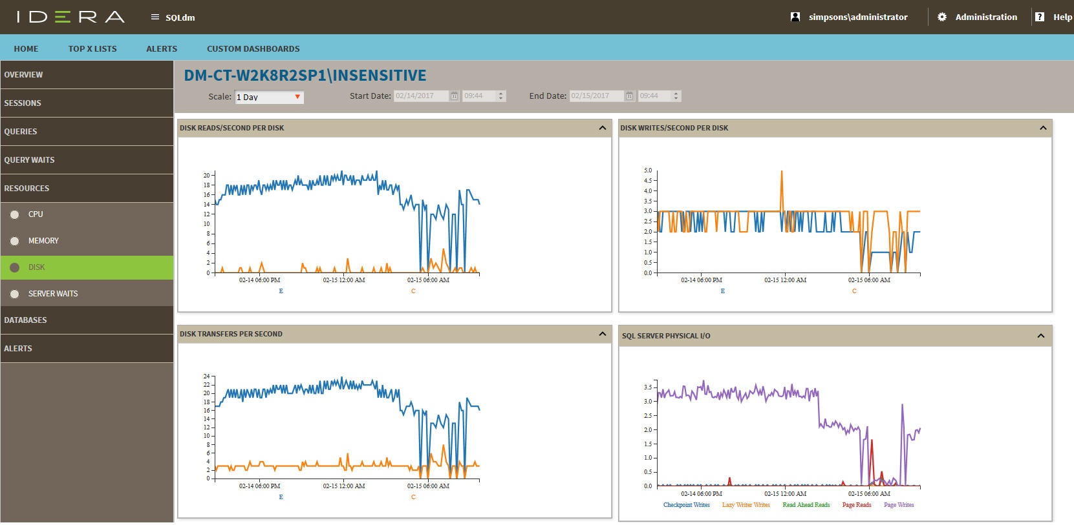1074x525 pixels.
Task: Open the Scale dropdown showing 1 Day
Action: click(269, 97)
